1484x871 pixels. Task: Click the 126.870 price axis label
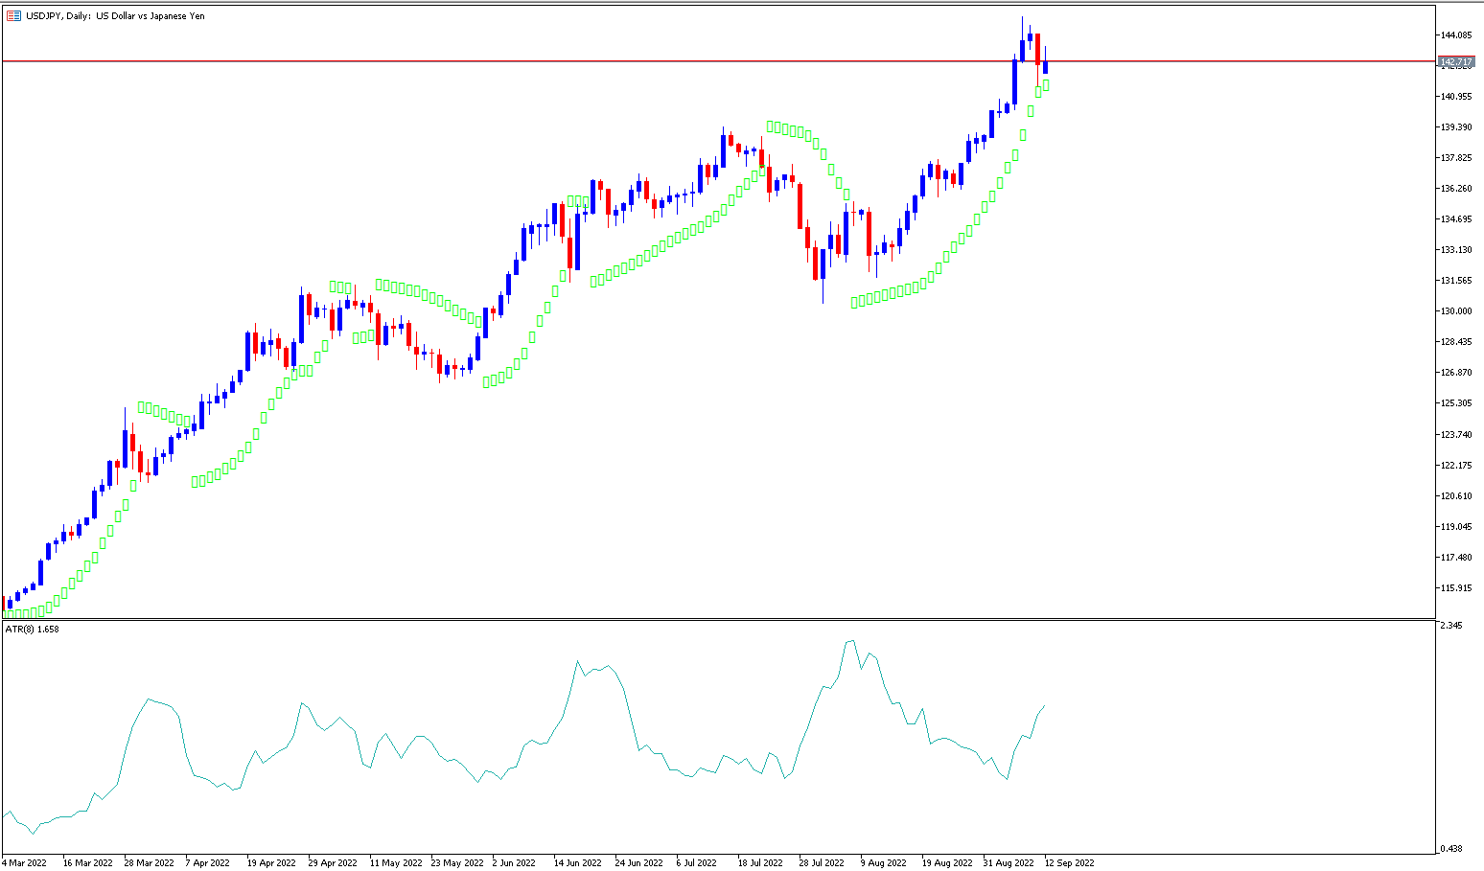(x=1456, y=373)
